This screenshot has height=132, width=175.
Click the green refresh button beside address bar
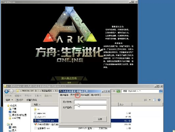pyautogui.click(x=118, y=91)
